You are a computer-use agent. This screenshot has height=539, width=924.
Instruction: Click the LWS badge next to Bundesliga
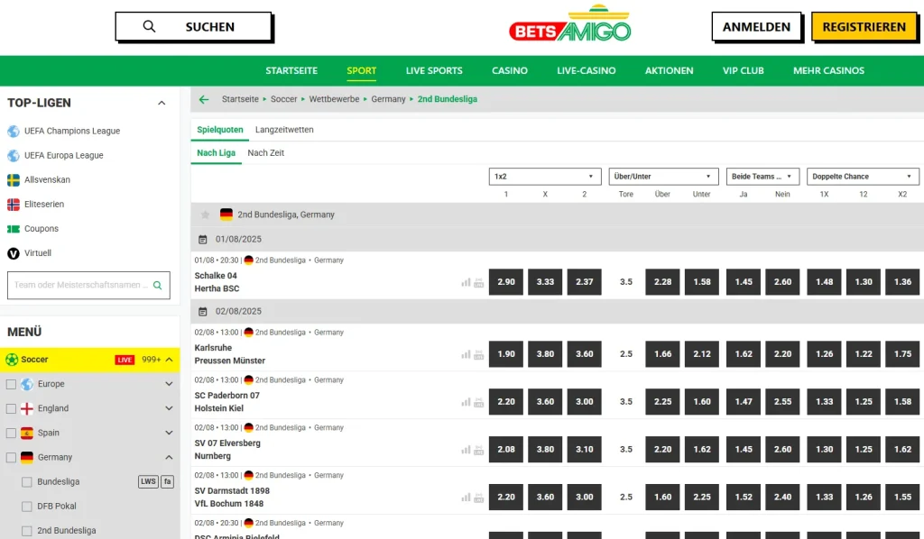[x=148, y=481]
